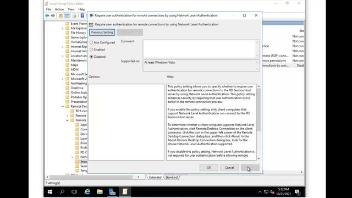Select the Event Viewe... tree folder
This screenshot has width=352, height=198.
tap(79, 24)
